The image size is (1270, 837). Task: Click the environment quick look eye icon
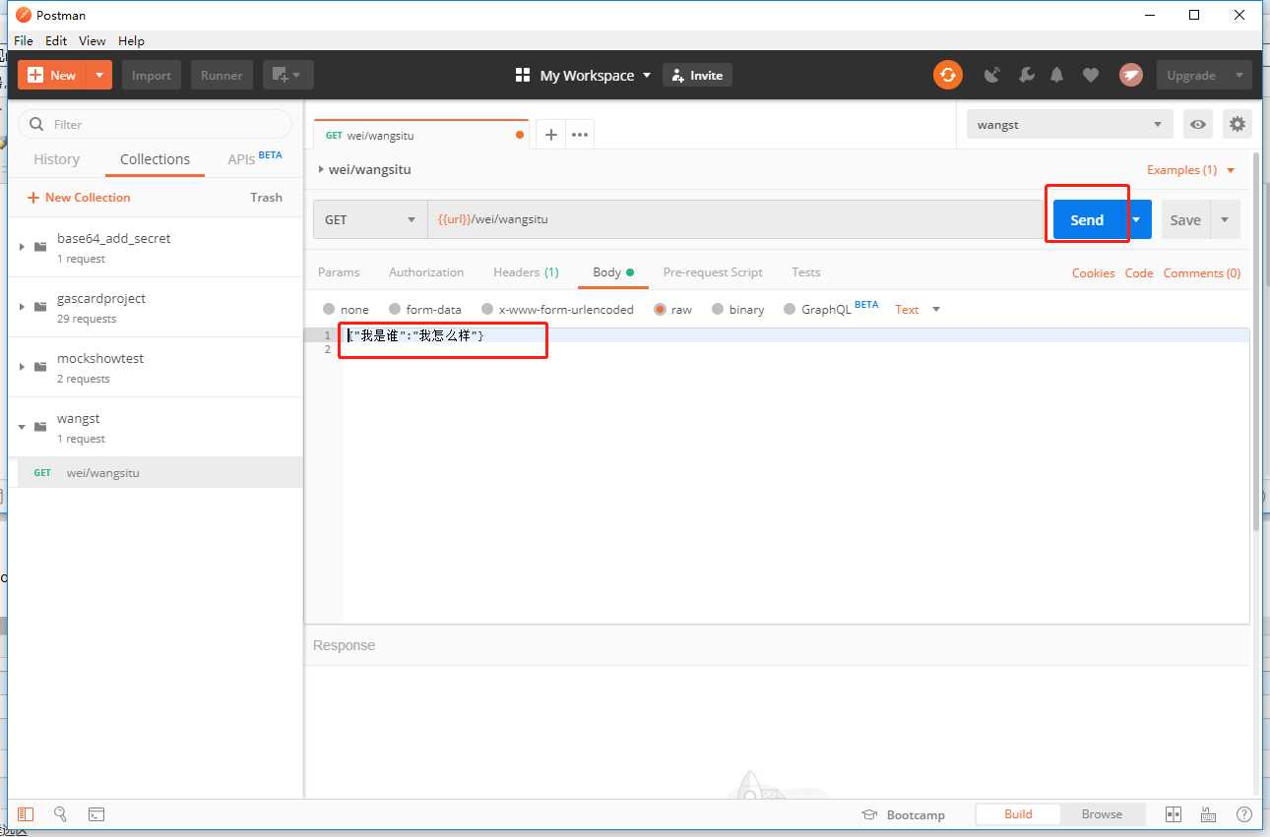[x=1198, y=124]
